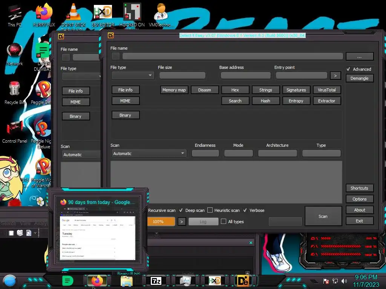Click the green three-lines app taskbar icon
The image size is (386, 289).
[x=67, y=281]
